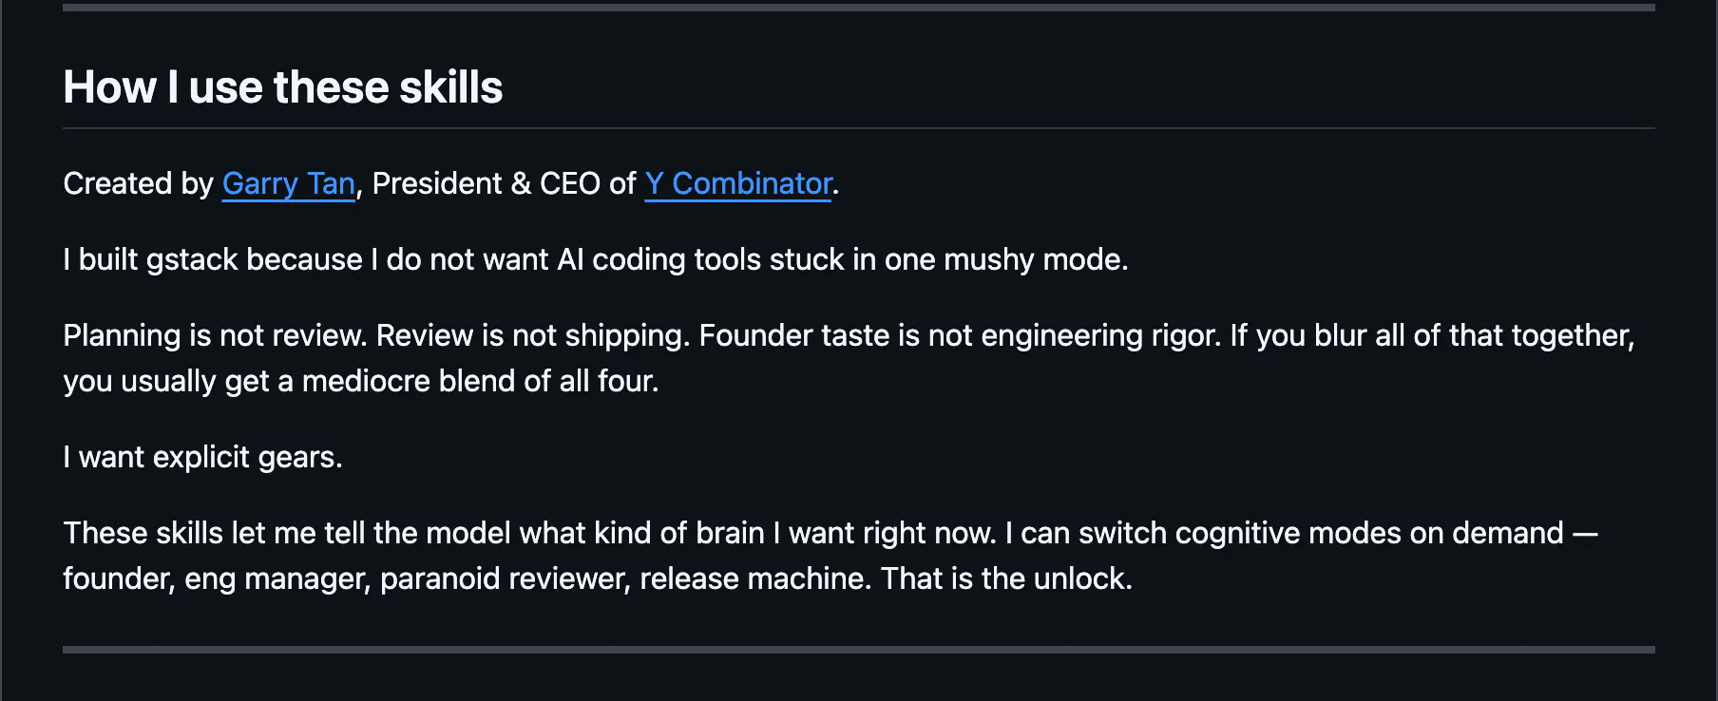Open the Garry Tan profile link
The image size is (1718, 701).
click(289, 183)
